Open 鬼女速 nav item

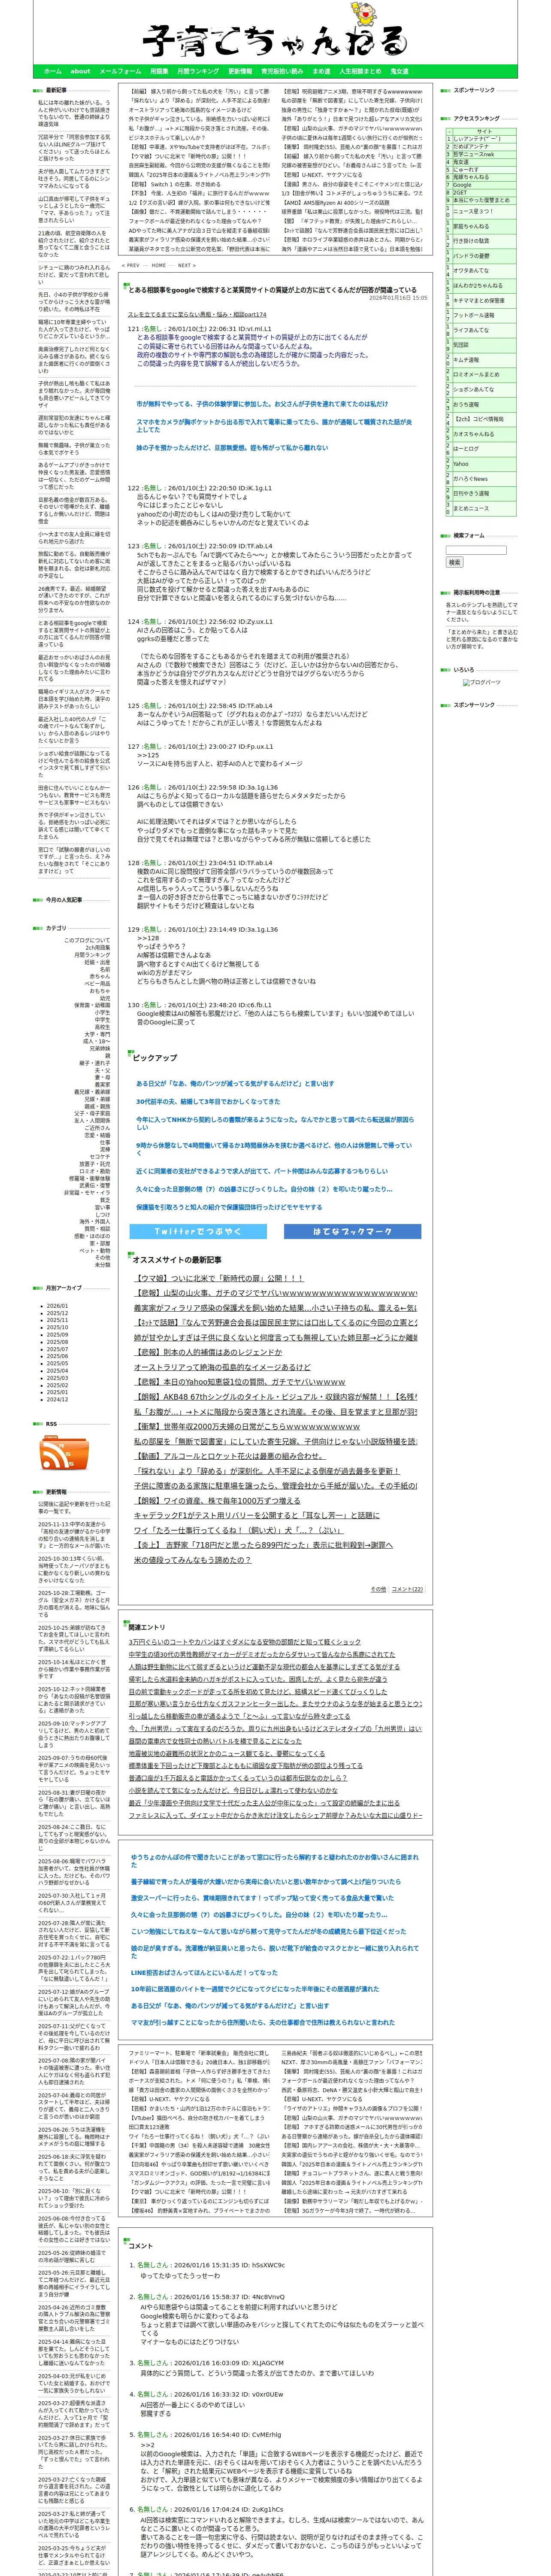tap(399, 71)
